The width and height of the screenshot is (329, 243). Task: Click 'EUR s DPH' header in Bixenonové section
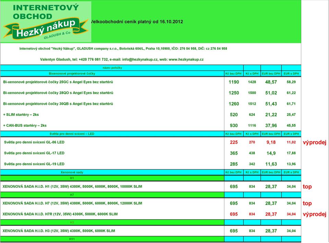coord(291,74)
